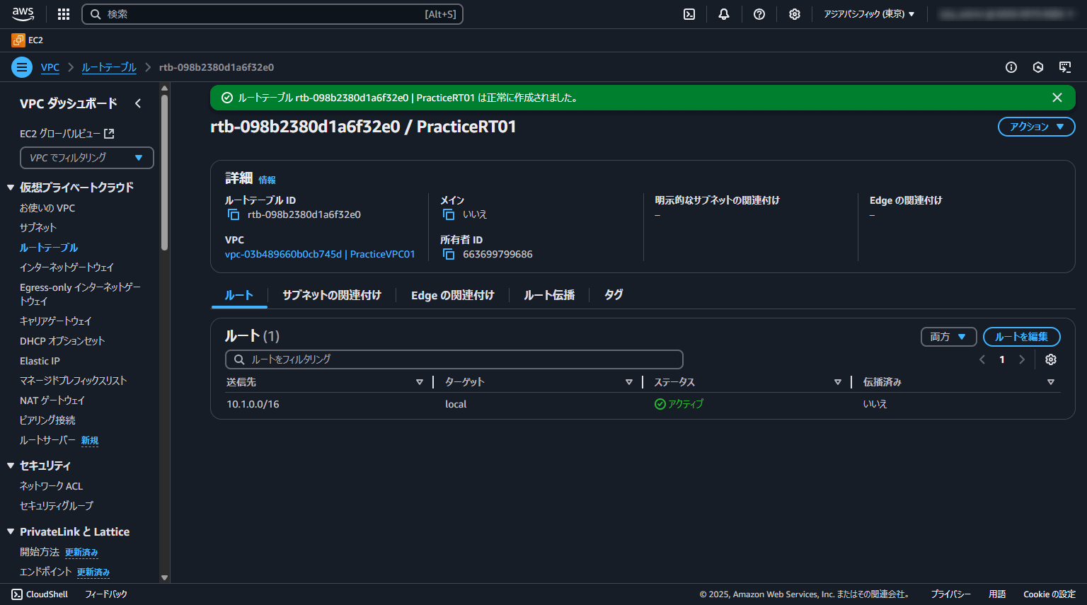This screenshot has height=605, width=1087.
Task: Open the VPCでフィルタリング dropdown
Action: click(x=86, y=158)
